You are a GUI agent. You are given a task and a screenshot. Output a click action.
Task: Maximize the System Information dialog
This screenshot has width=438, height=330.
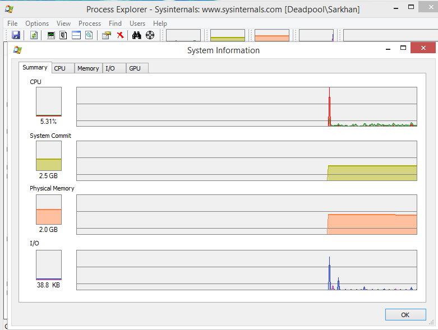[403, 48]
